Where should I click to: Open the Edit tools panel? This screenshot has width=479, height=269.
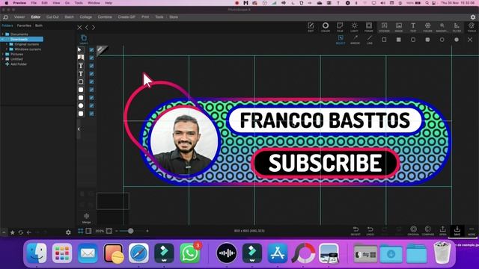point(311,27)
